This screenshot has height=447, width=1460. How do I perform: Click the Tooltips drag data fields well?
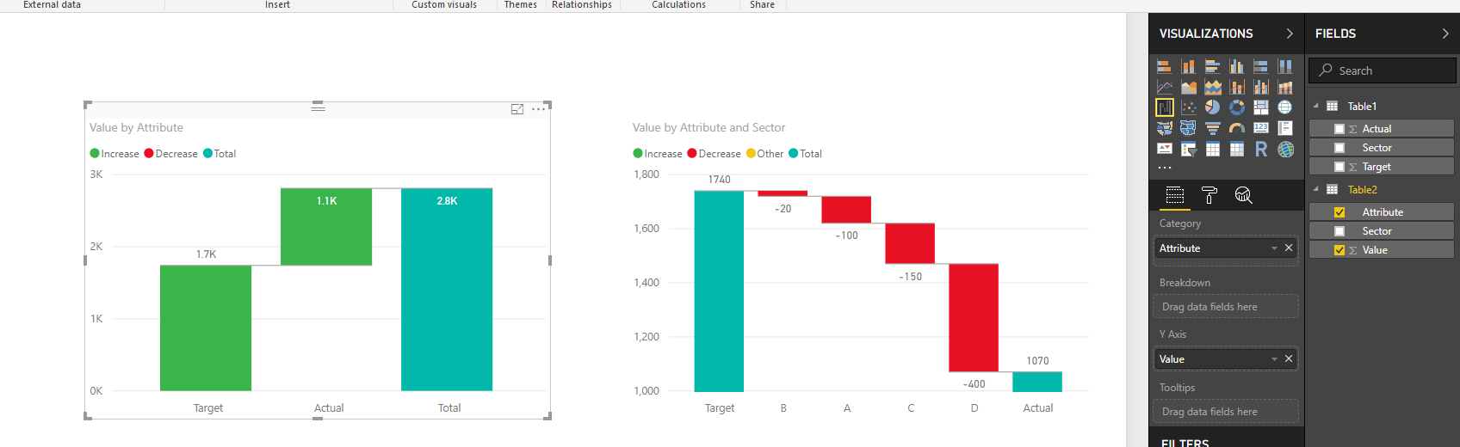click(x=1226, y=412)
